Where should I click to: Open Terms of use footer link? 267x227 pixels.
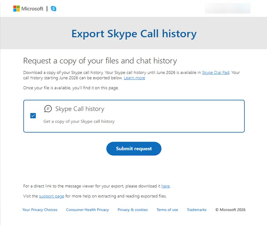pyautogui.click(x=167, y=210)
